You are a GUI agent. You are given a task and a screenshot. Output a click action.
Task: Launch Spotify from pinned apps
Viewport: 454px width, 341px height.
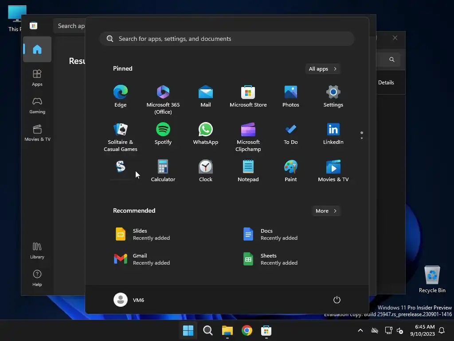click(x=163, y=134)
